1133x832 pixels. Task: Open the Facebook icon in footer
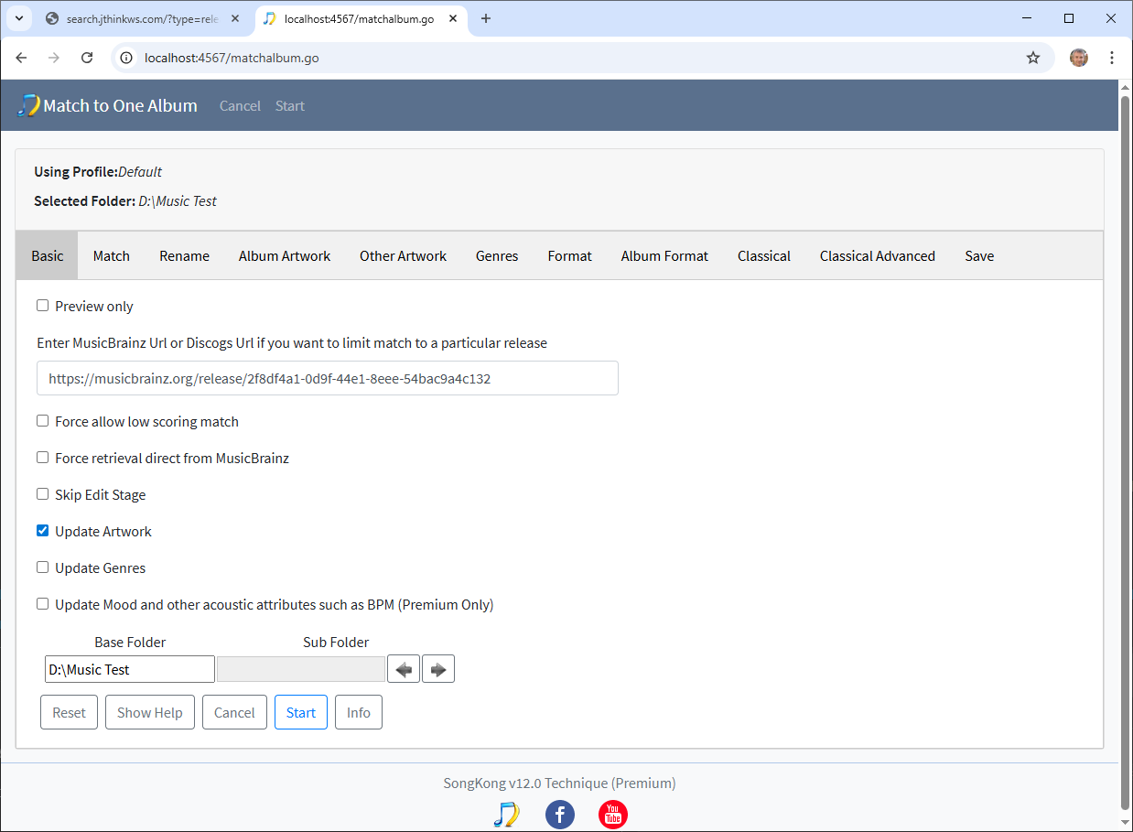(x=559, y=814)
